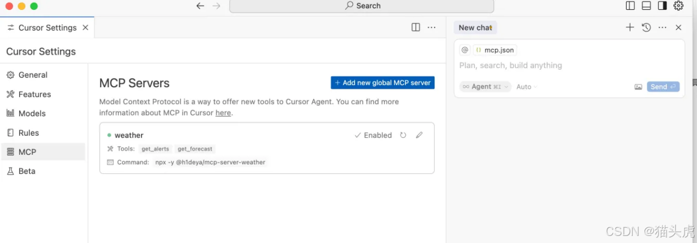Image resolution: width=697 pixels, height=243 pixels.
Task: Add context with the @ button
Action: coord(464,50)
